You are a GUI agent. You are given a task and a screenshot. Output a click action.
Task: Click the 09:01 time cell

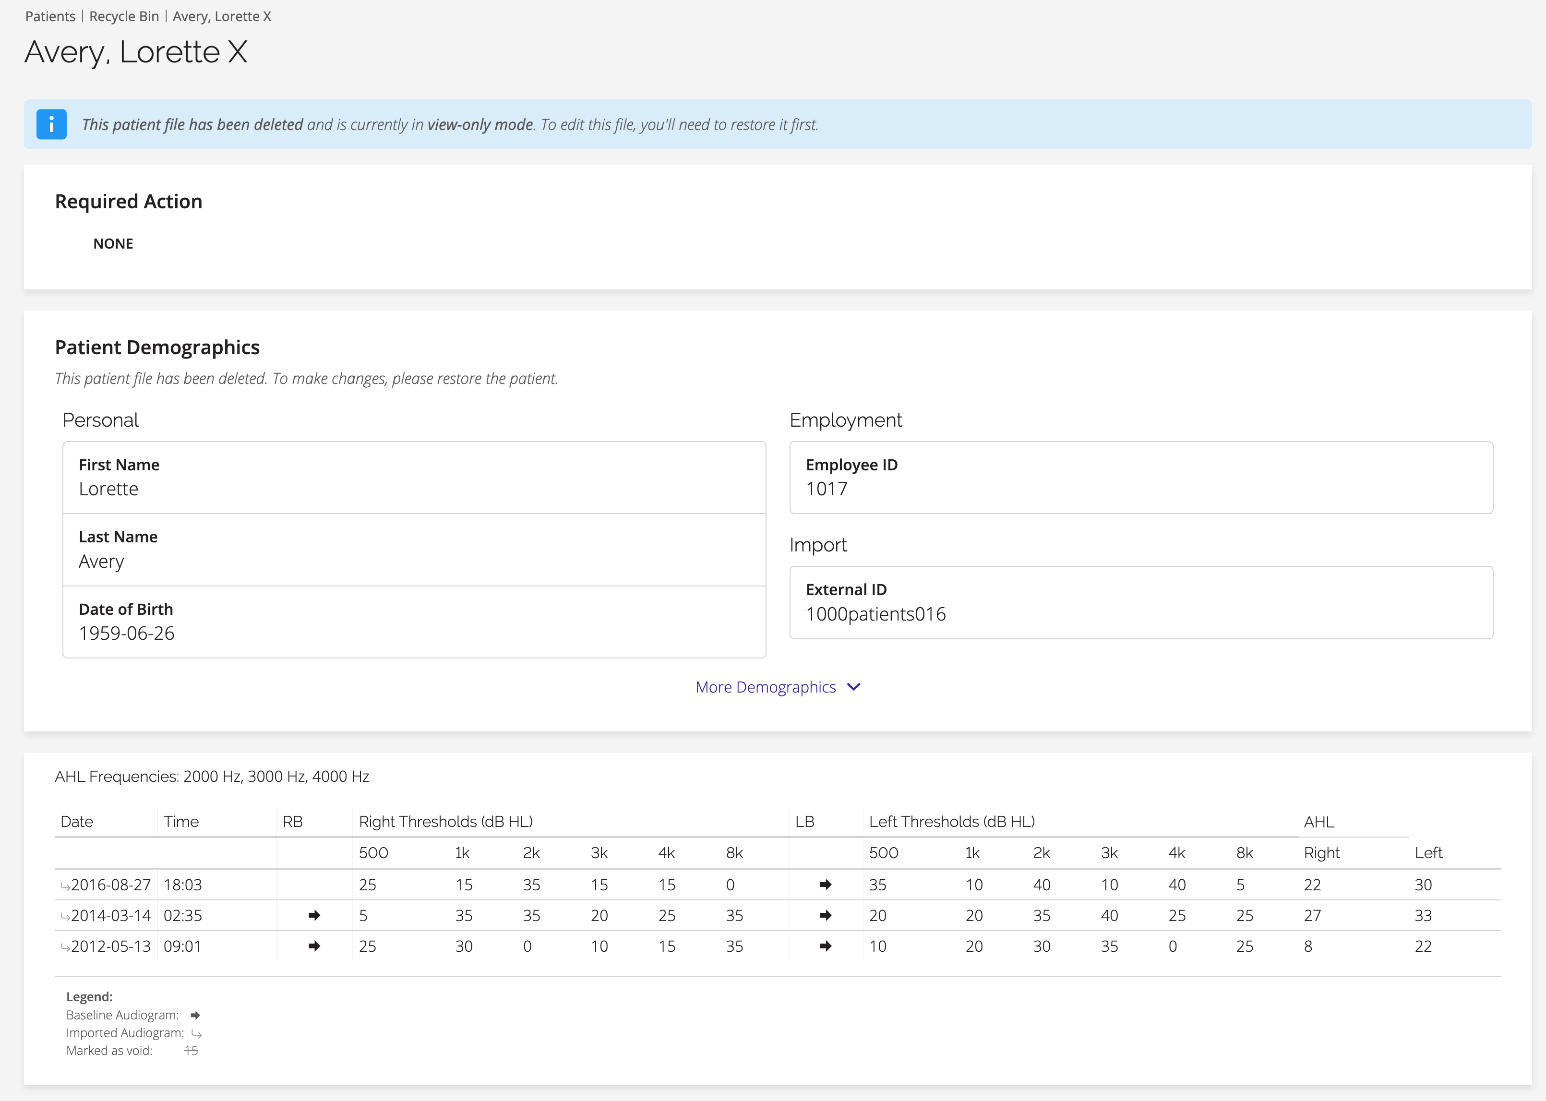coord(182,946)
